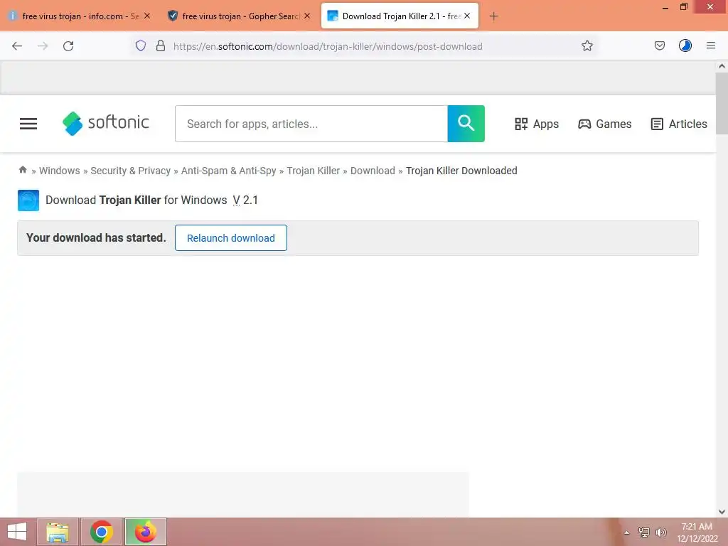The height and width of the screenshot is (546, 728).
Task: Follow Security & Privacy breadcrumb
Action: tap(131, 171)
